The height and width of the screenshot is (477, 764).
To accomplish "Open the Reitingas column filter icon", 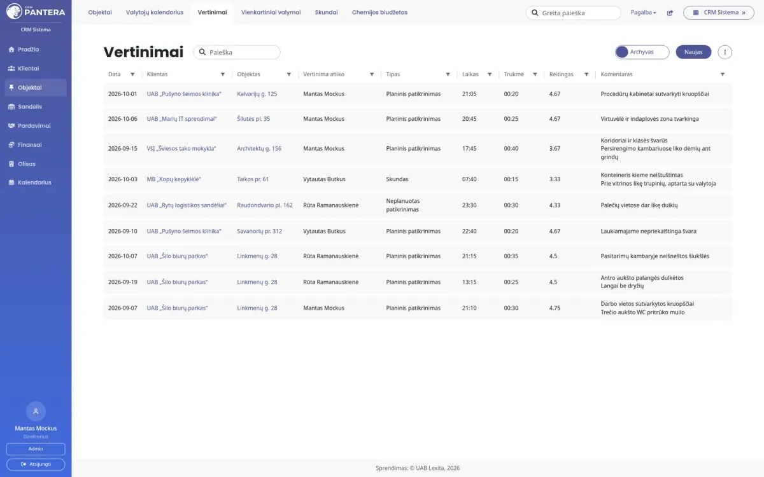I will pyautogui.click(x=586, y=74).
